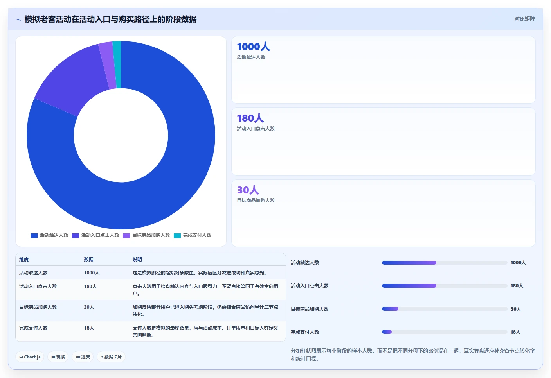Click the 表格 chip
The height and width of the screenshot is (378, 551).
58,357
